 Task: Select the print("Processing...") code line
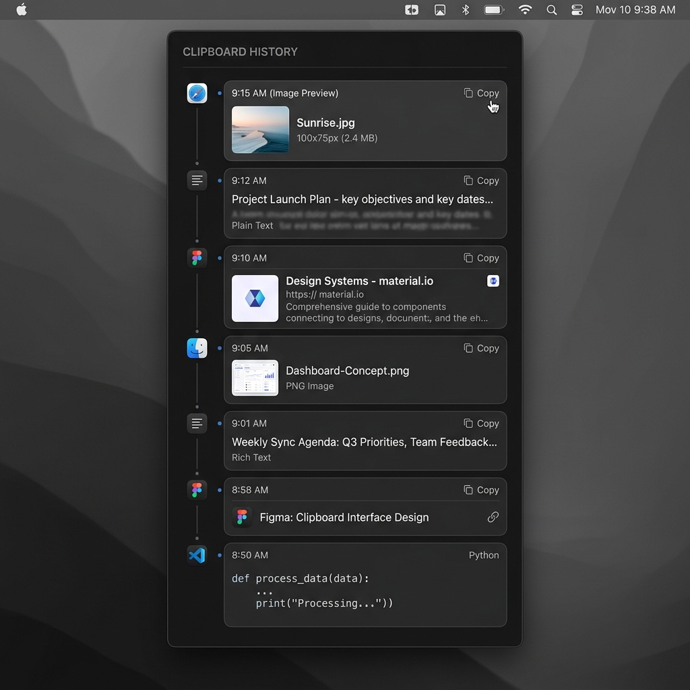(324, 603)
